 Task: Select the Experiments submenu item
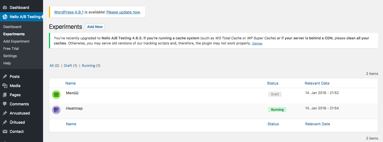pyautogui.click(x=14, y=34)
